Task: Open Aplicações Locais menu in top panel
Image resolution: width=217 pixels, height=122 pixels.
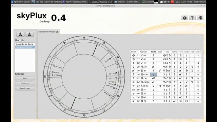Action: (20, 2)
